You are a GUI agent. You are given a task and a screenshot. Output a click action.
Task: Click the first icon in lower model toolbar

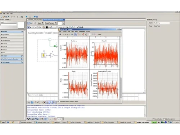pyautogui.click(x=29, y=102)
